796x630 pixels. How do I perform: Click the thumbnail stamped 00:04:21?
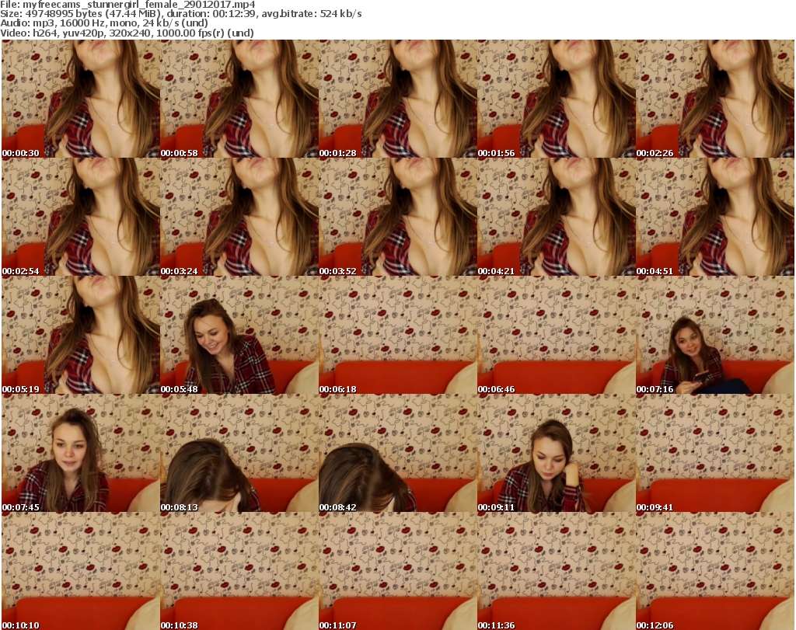click(557, 217)
